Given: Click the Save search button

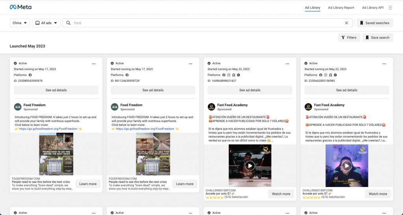Looking at the screenshot, I should [x=377, y=37].
